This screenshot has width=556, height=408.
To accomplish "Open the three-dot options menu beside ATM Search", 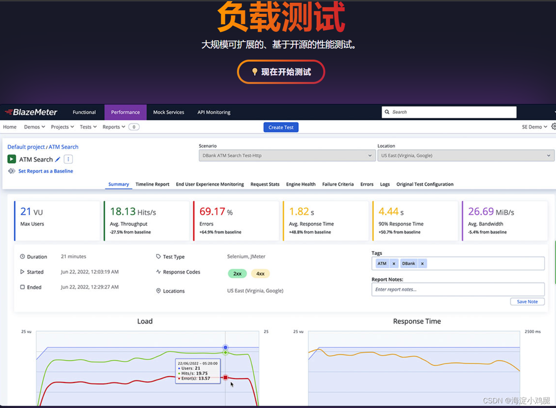I will 68,159.
